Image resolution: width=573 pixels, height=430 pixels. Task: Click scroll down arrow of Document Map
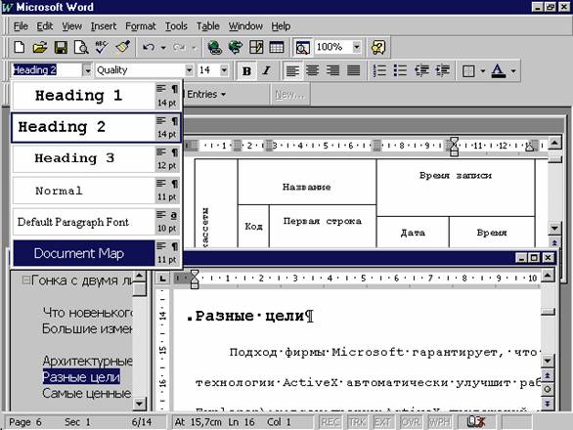140,404
